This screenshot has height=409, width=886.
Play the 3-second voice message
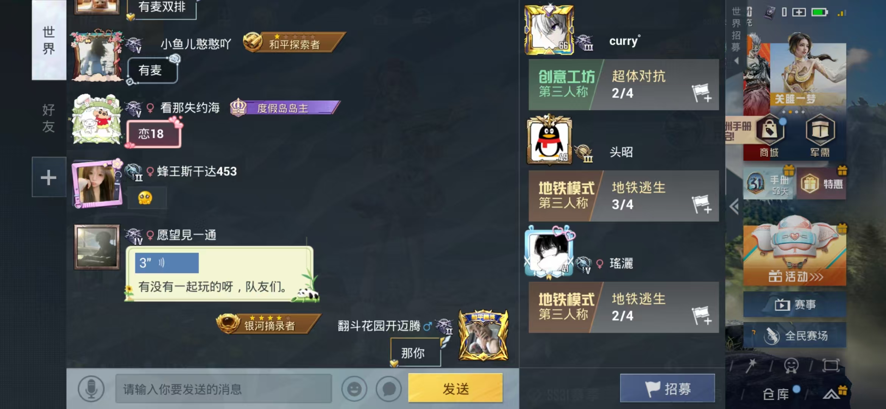(167, 263)
